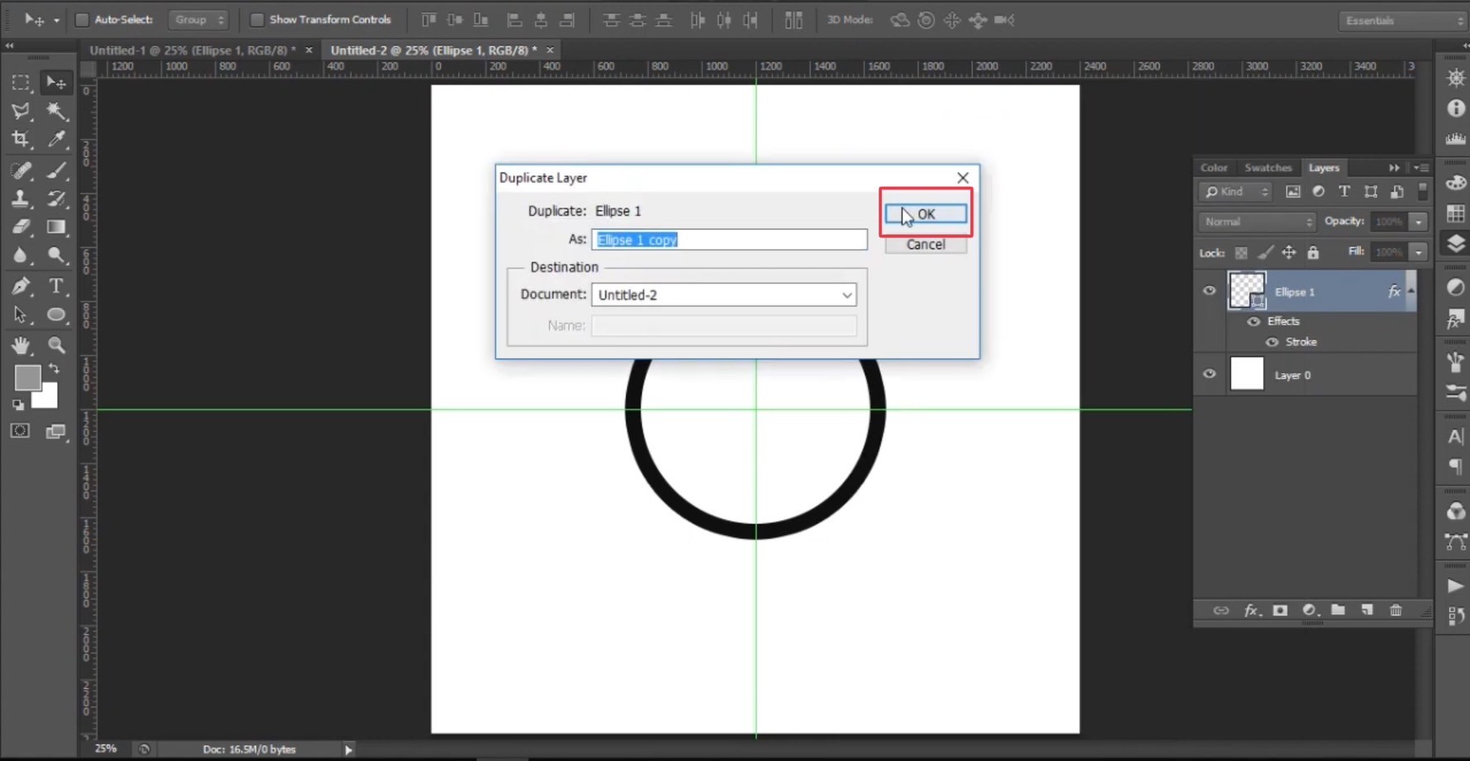This screenshot has height=761, width=1470.
Task: Hide the Ellipse 1 layer
Action: [1209, 291]
